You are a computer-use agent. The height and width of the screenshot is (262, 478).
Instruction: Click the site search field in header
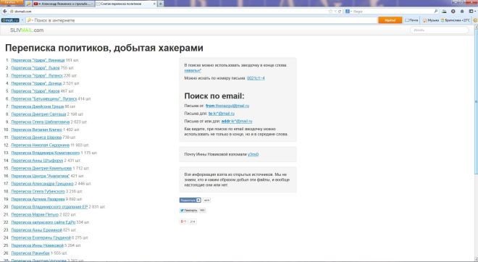click(440, 30)
